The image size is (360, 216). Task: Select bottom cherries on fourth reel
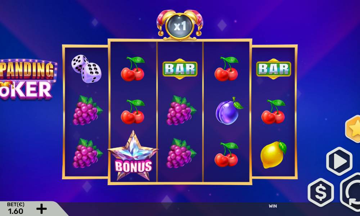point(226,154)
